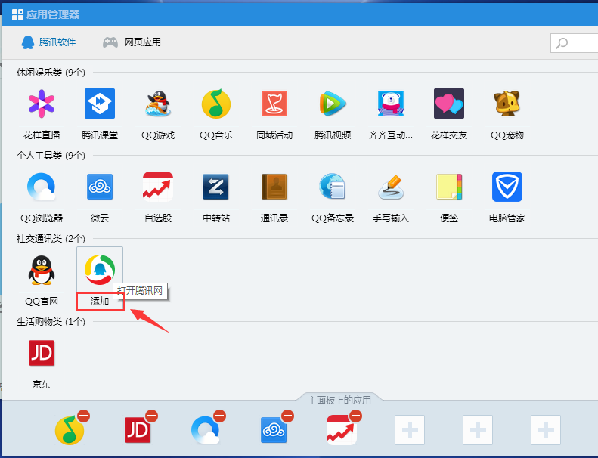Open the 自选股 stock chart icon in 个人工具类
The width and height of the screenshot is (598, 458).
click(158, 187)
